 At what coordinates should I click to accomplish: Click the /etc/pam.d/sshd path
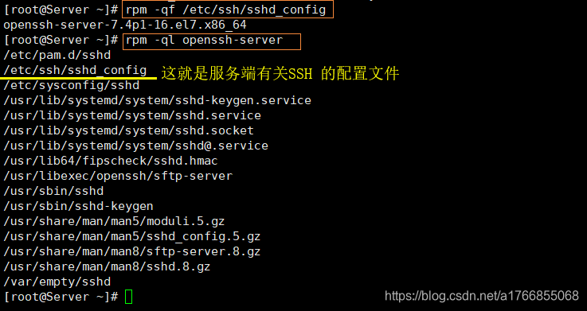(57, 55)
